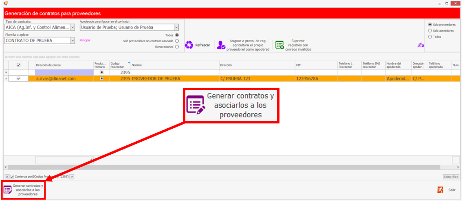
Task: Select the Solo acreedores radio button
Action: (x=430, y=30)
